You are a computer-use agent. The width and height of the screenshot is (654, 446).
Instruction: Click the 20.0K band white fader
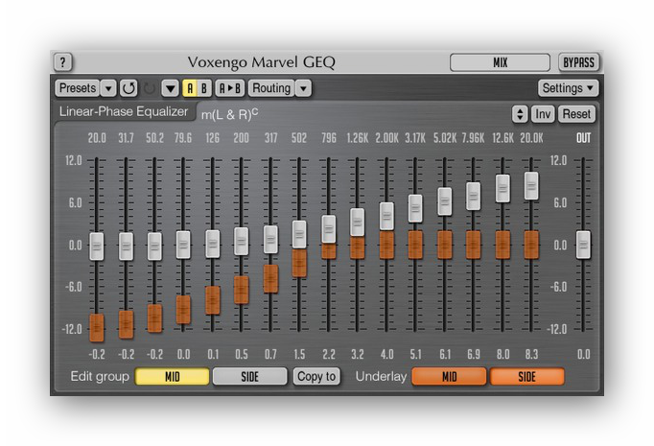[x=531, y=186]
